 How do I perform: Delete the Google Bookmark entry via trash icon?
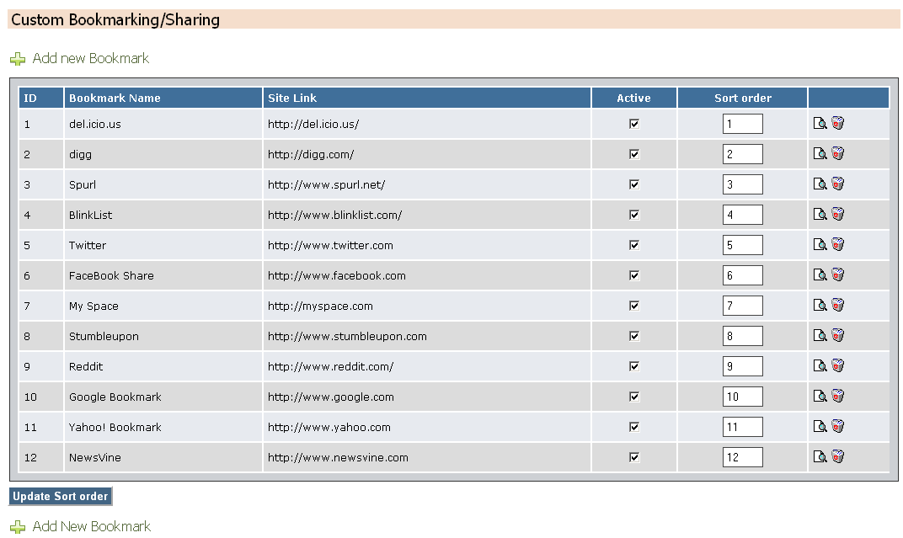[x=838, y=396]
